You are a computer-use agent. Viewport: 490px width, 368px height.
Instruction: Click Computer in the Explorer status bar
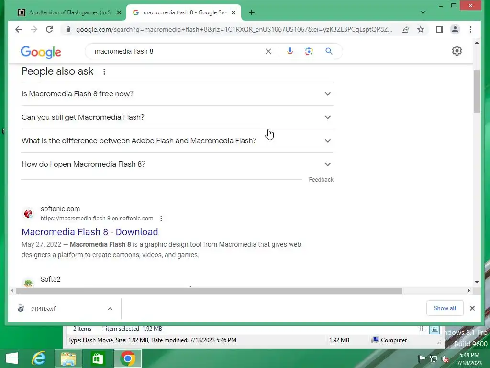tap(390, 340)
